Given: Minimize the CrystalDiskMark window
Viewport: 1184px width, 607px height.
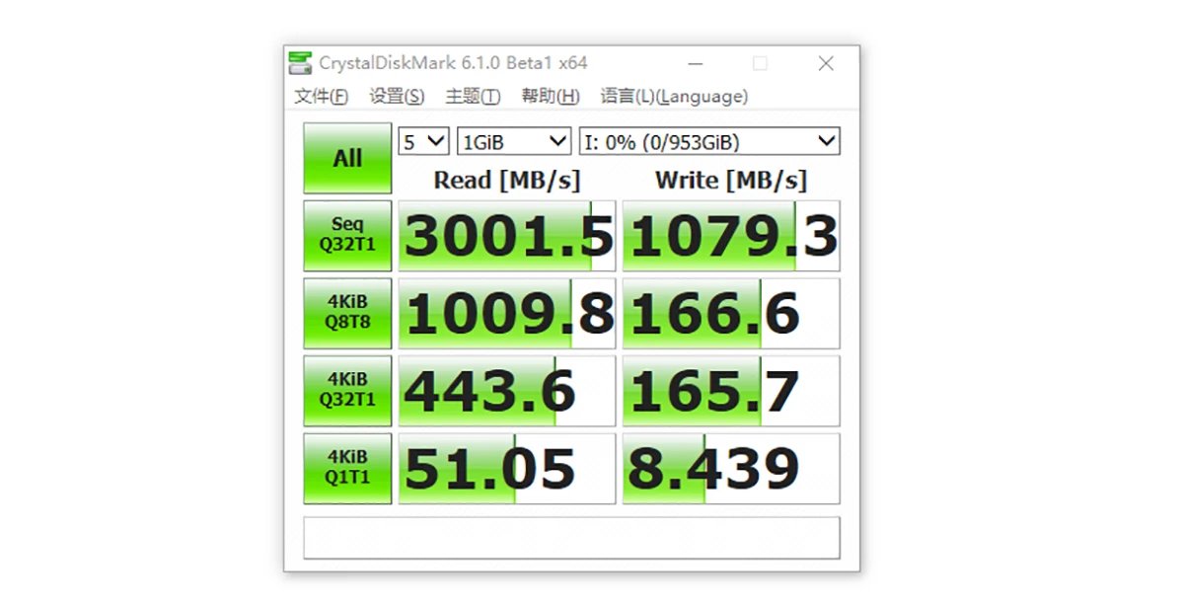Looking at the screenshot, I should (696, 63).
